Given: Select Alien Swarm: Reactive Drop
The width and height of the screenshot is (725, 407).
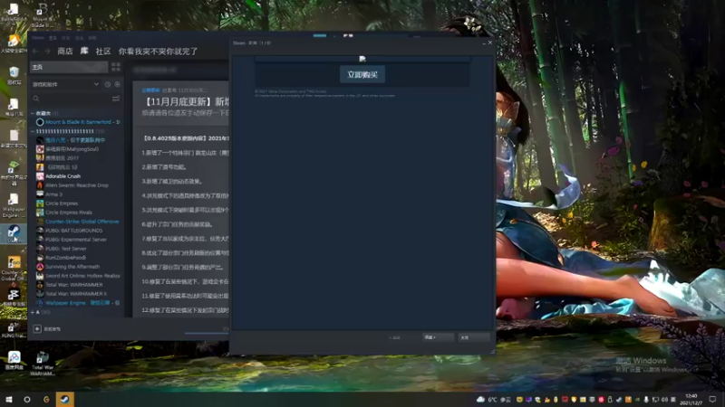Looking at the screenshot, I should [77, 185].
